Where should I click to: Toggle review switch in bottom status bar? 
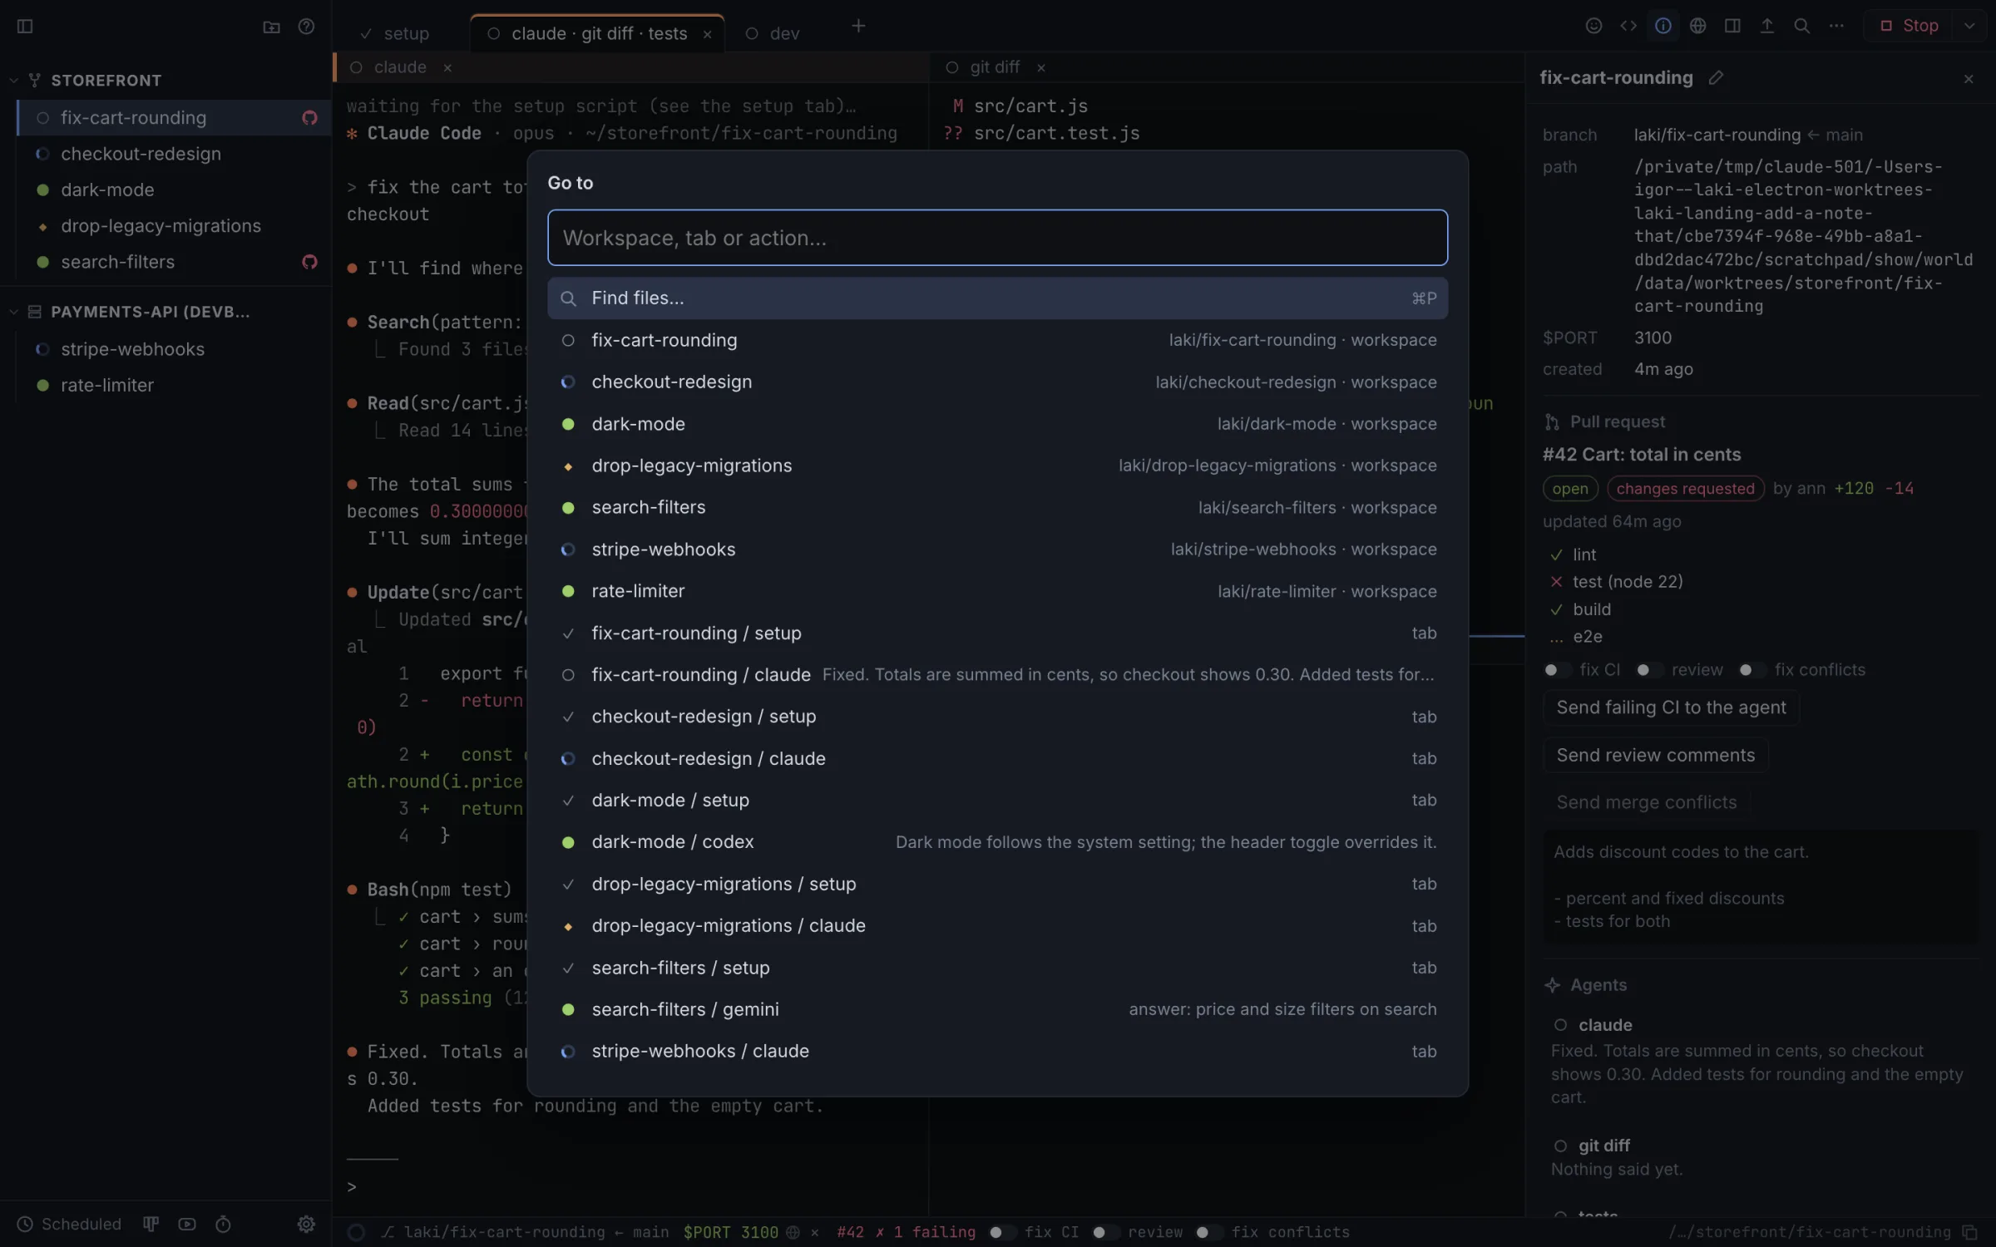click(x=1104, y=1232)
